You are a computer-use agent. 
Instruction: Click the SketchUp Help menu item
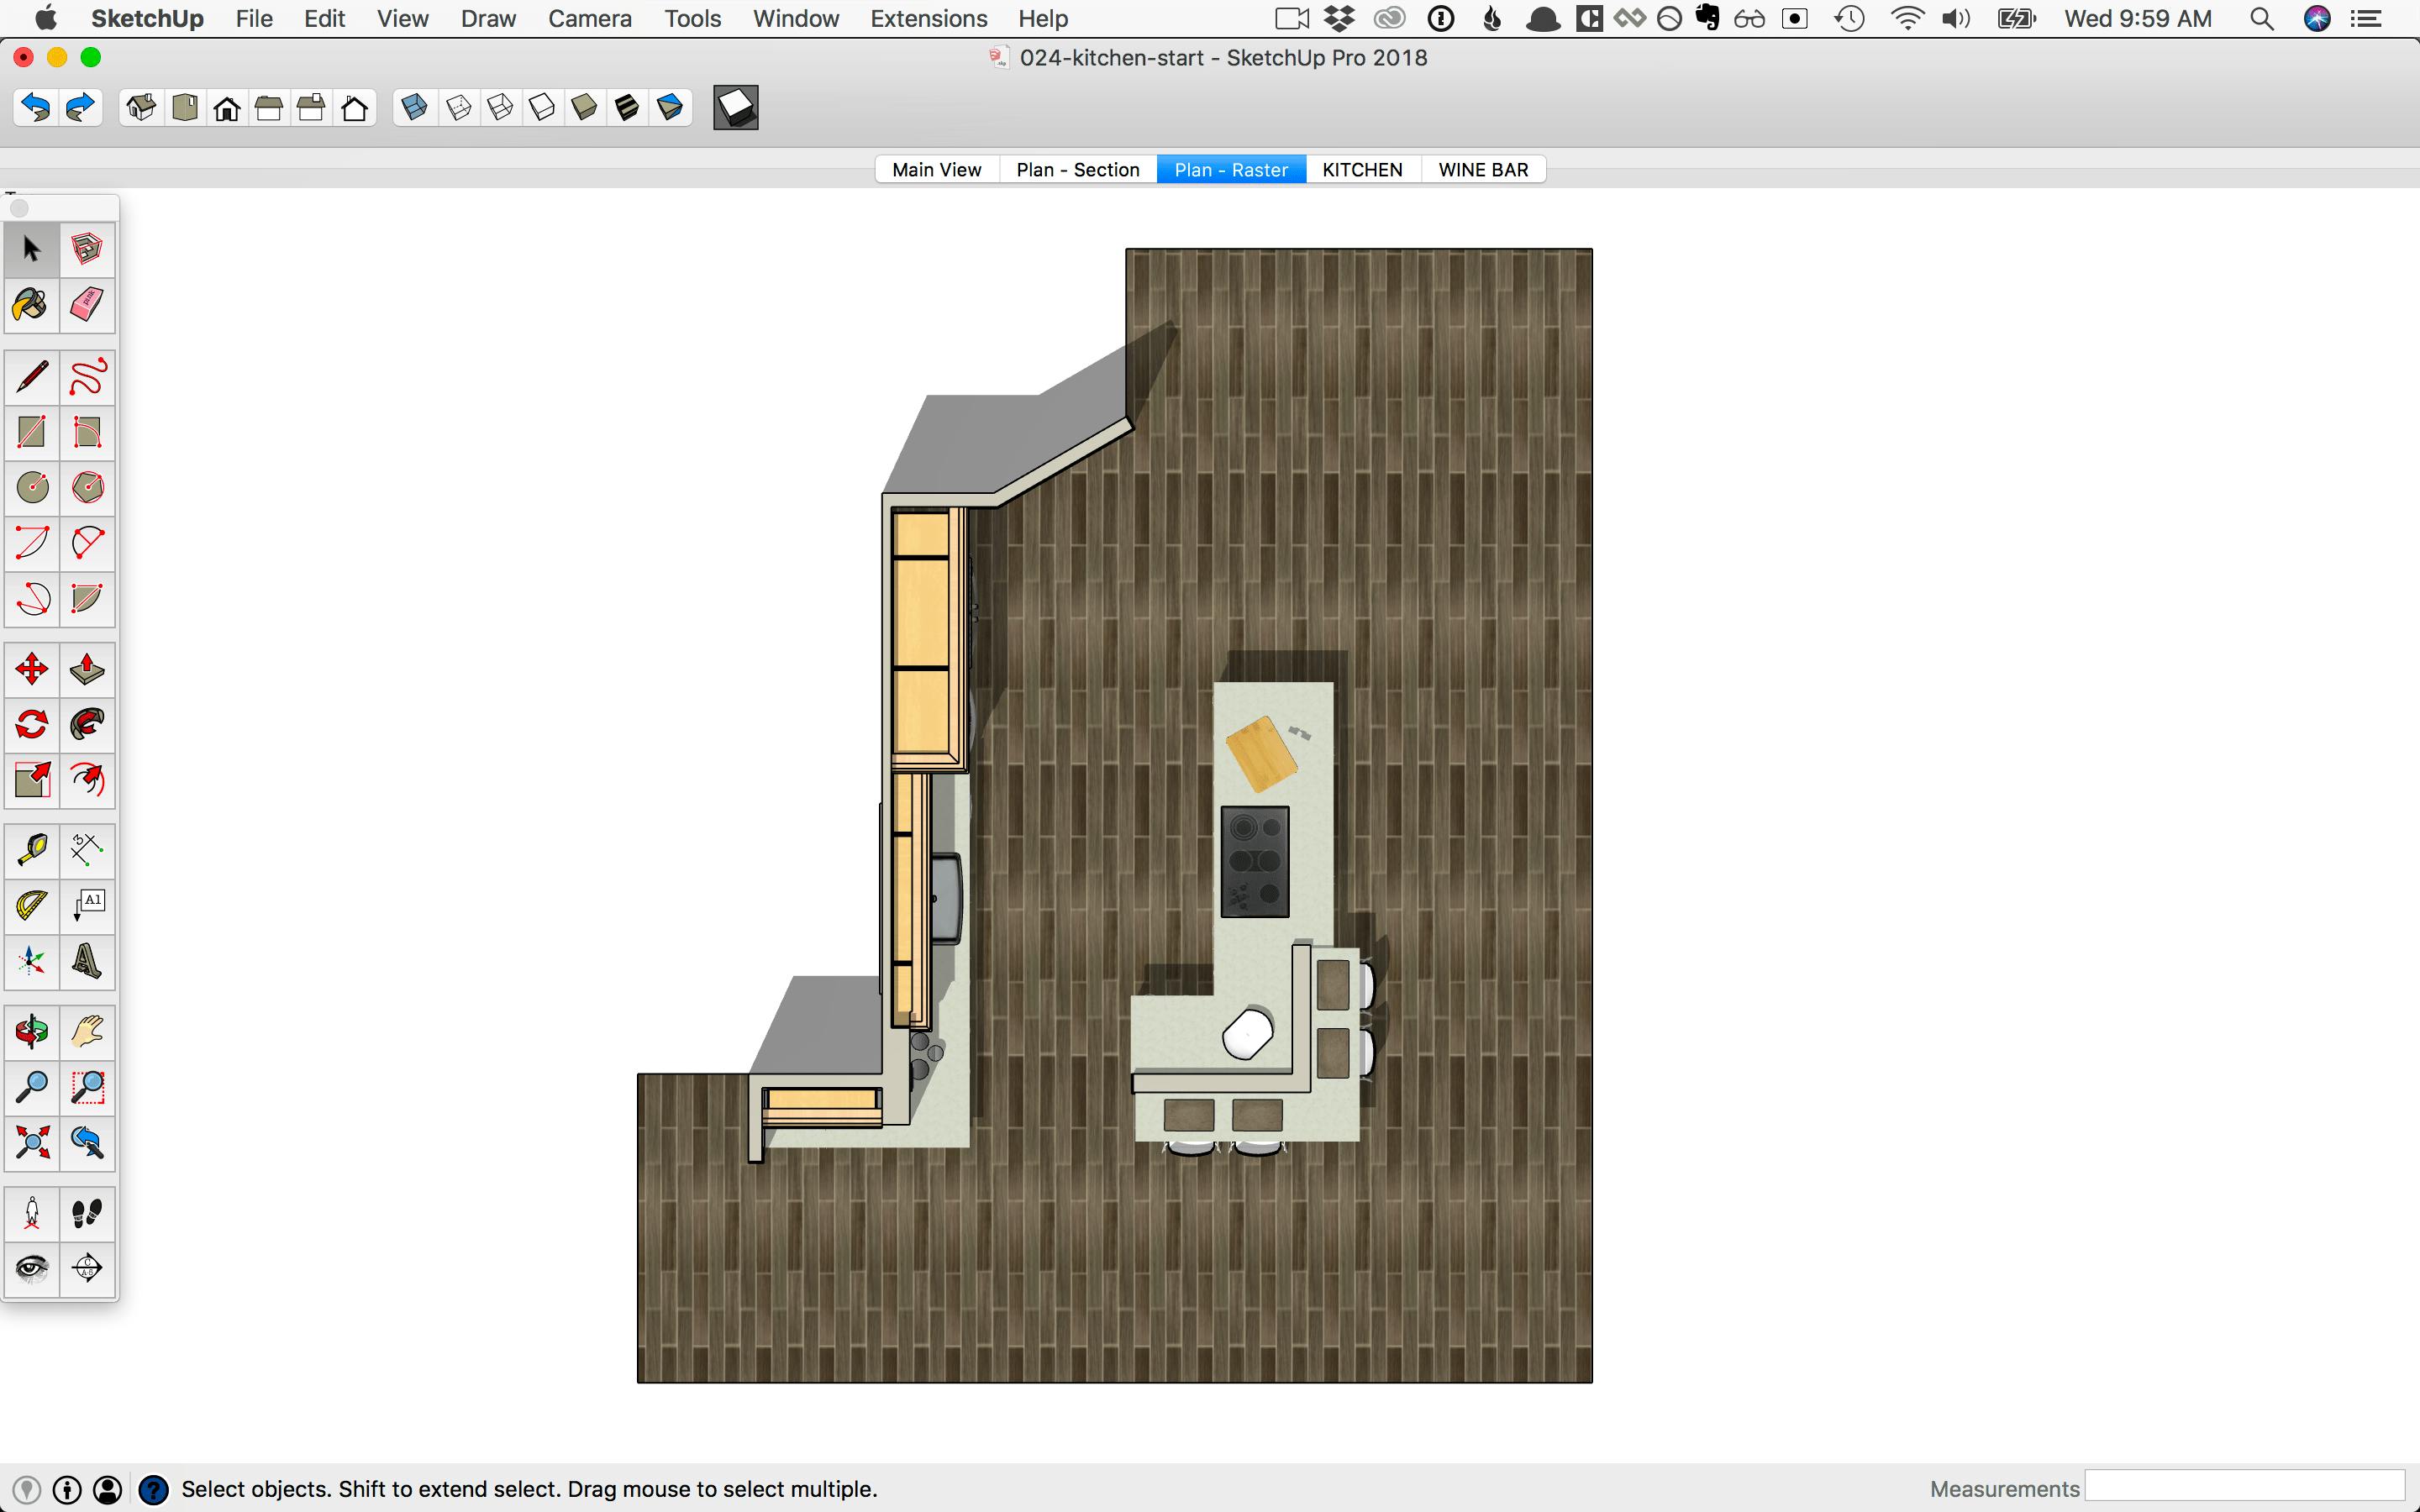(x=1042, y=18)
